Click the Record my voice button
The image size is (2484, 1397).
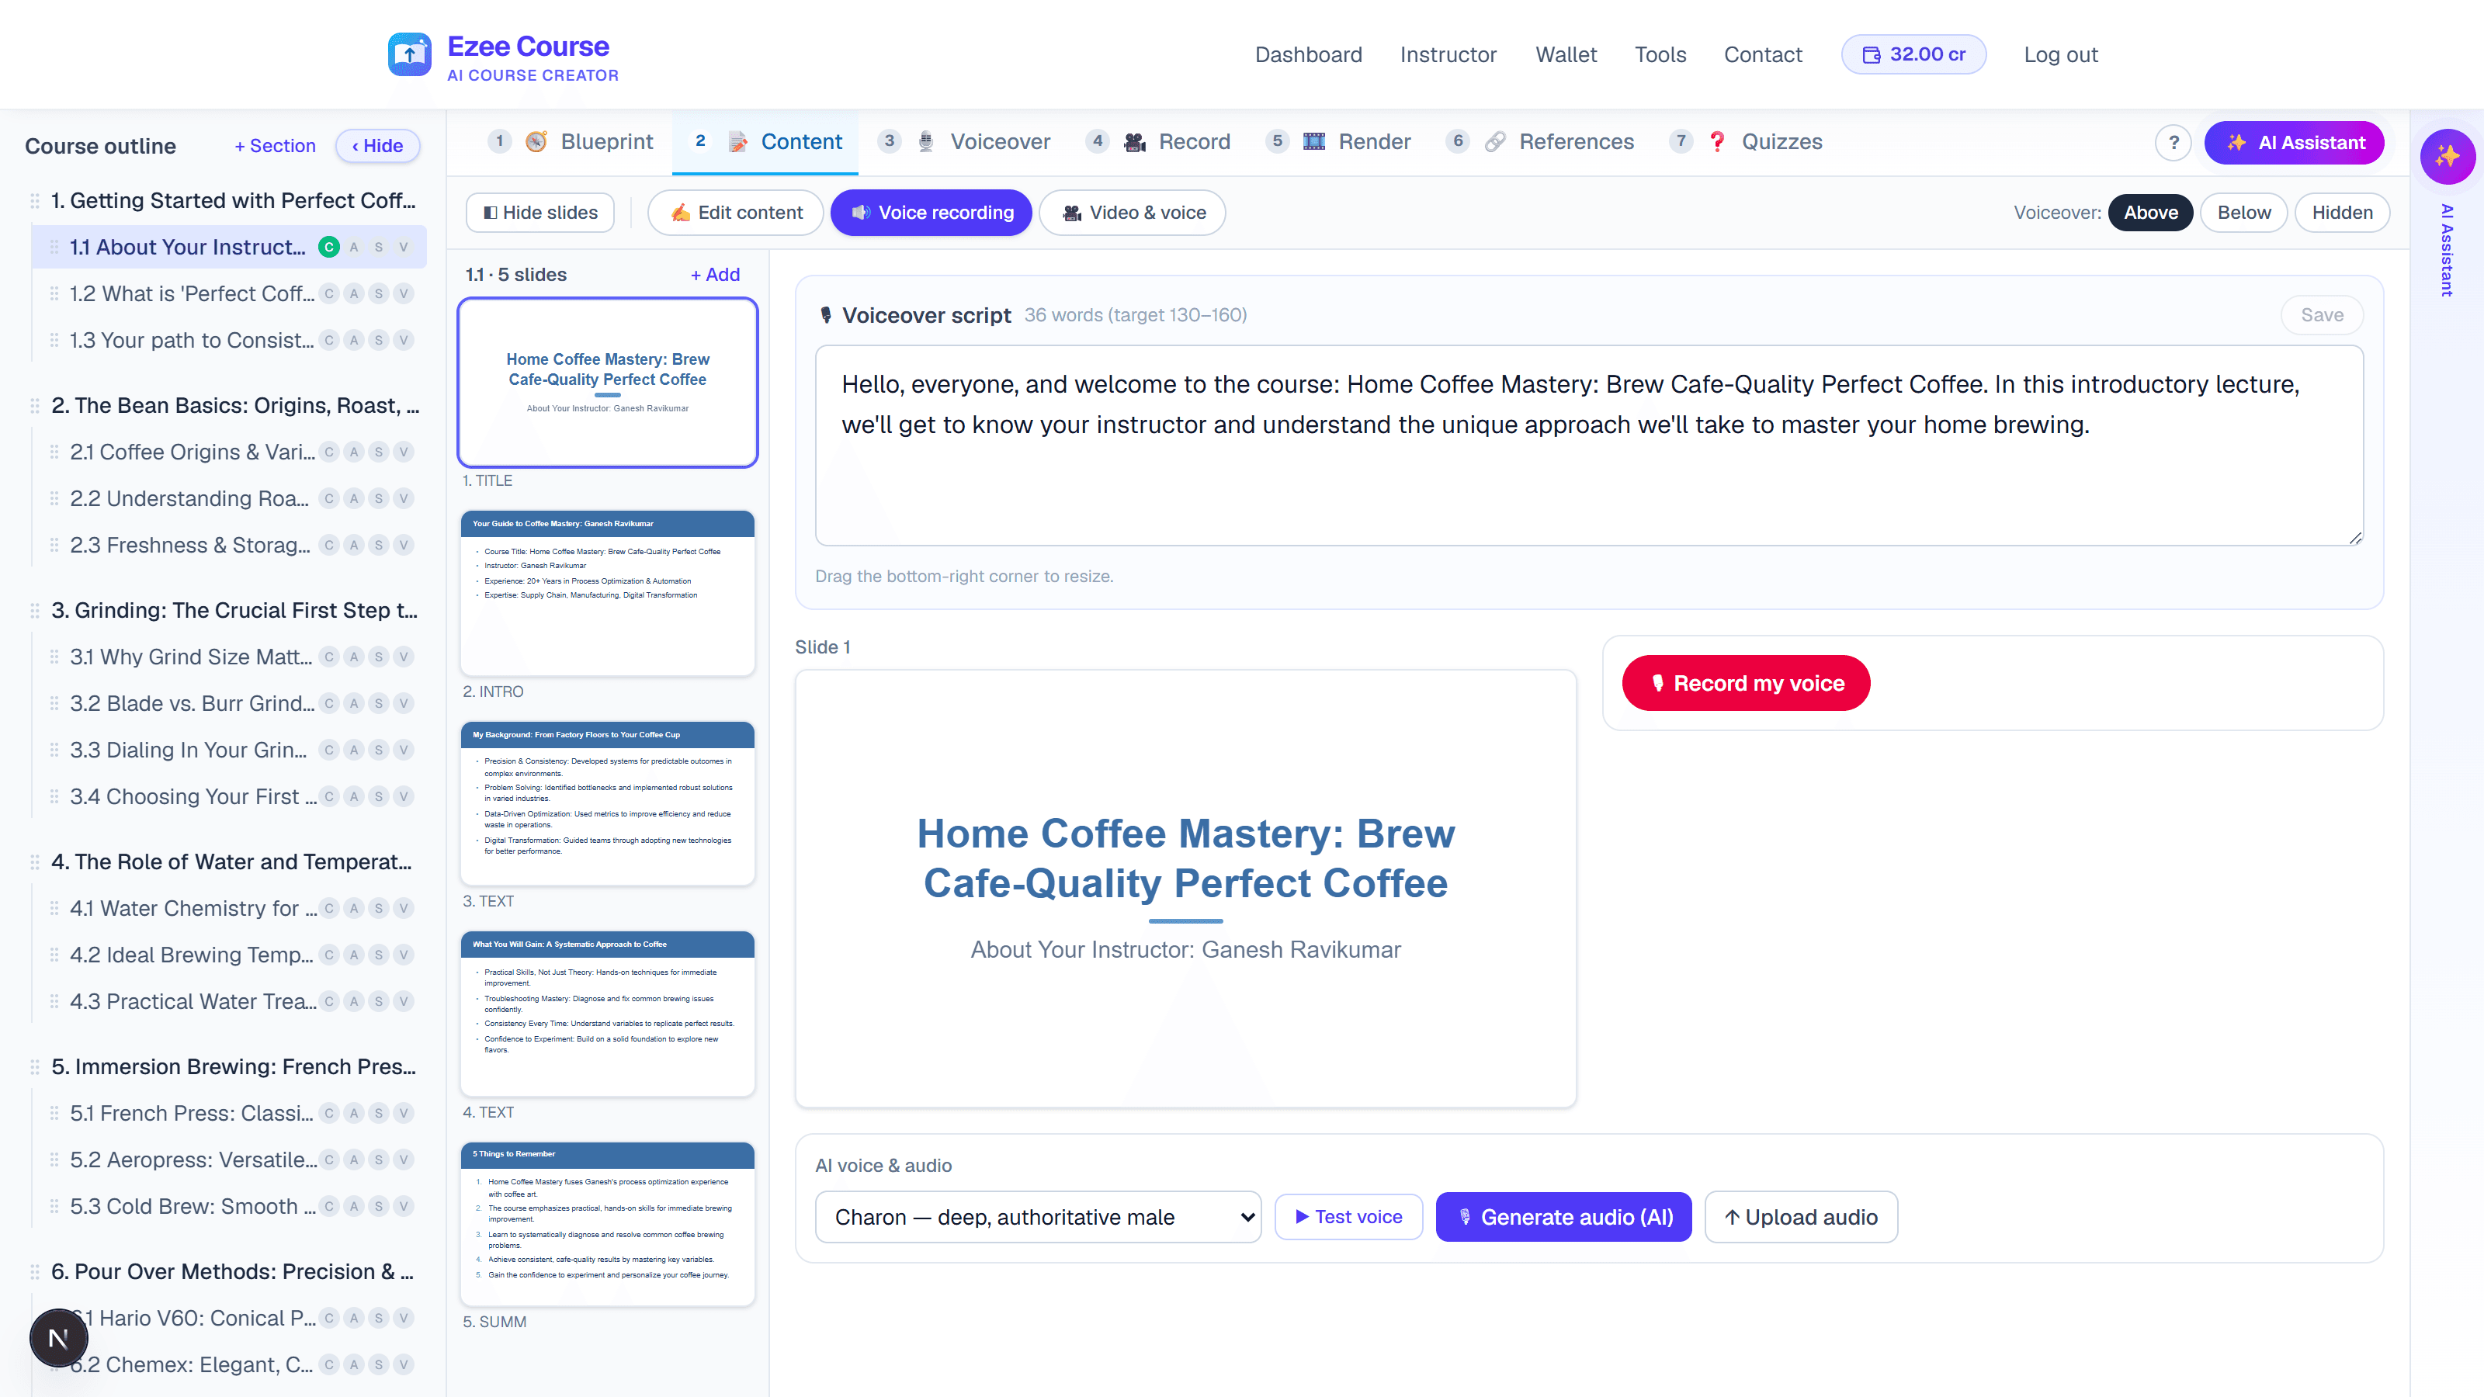[1747, 683]
